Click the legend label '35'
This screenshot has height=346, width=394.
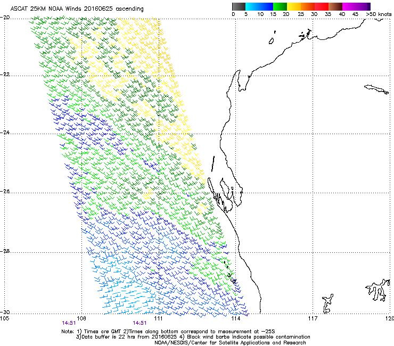pyautogui.click(x=328, y=14)
